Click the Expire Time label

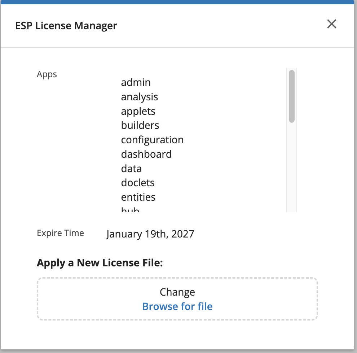point(60,233)
